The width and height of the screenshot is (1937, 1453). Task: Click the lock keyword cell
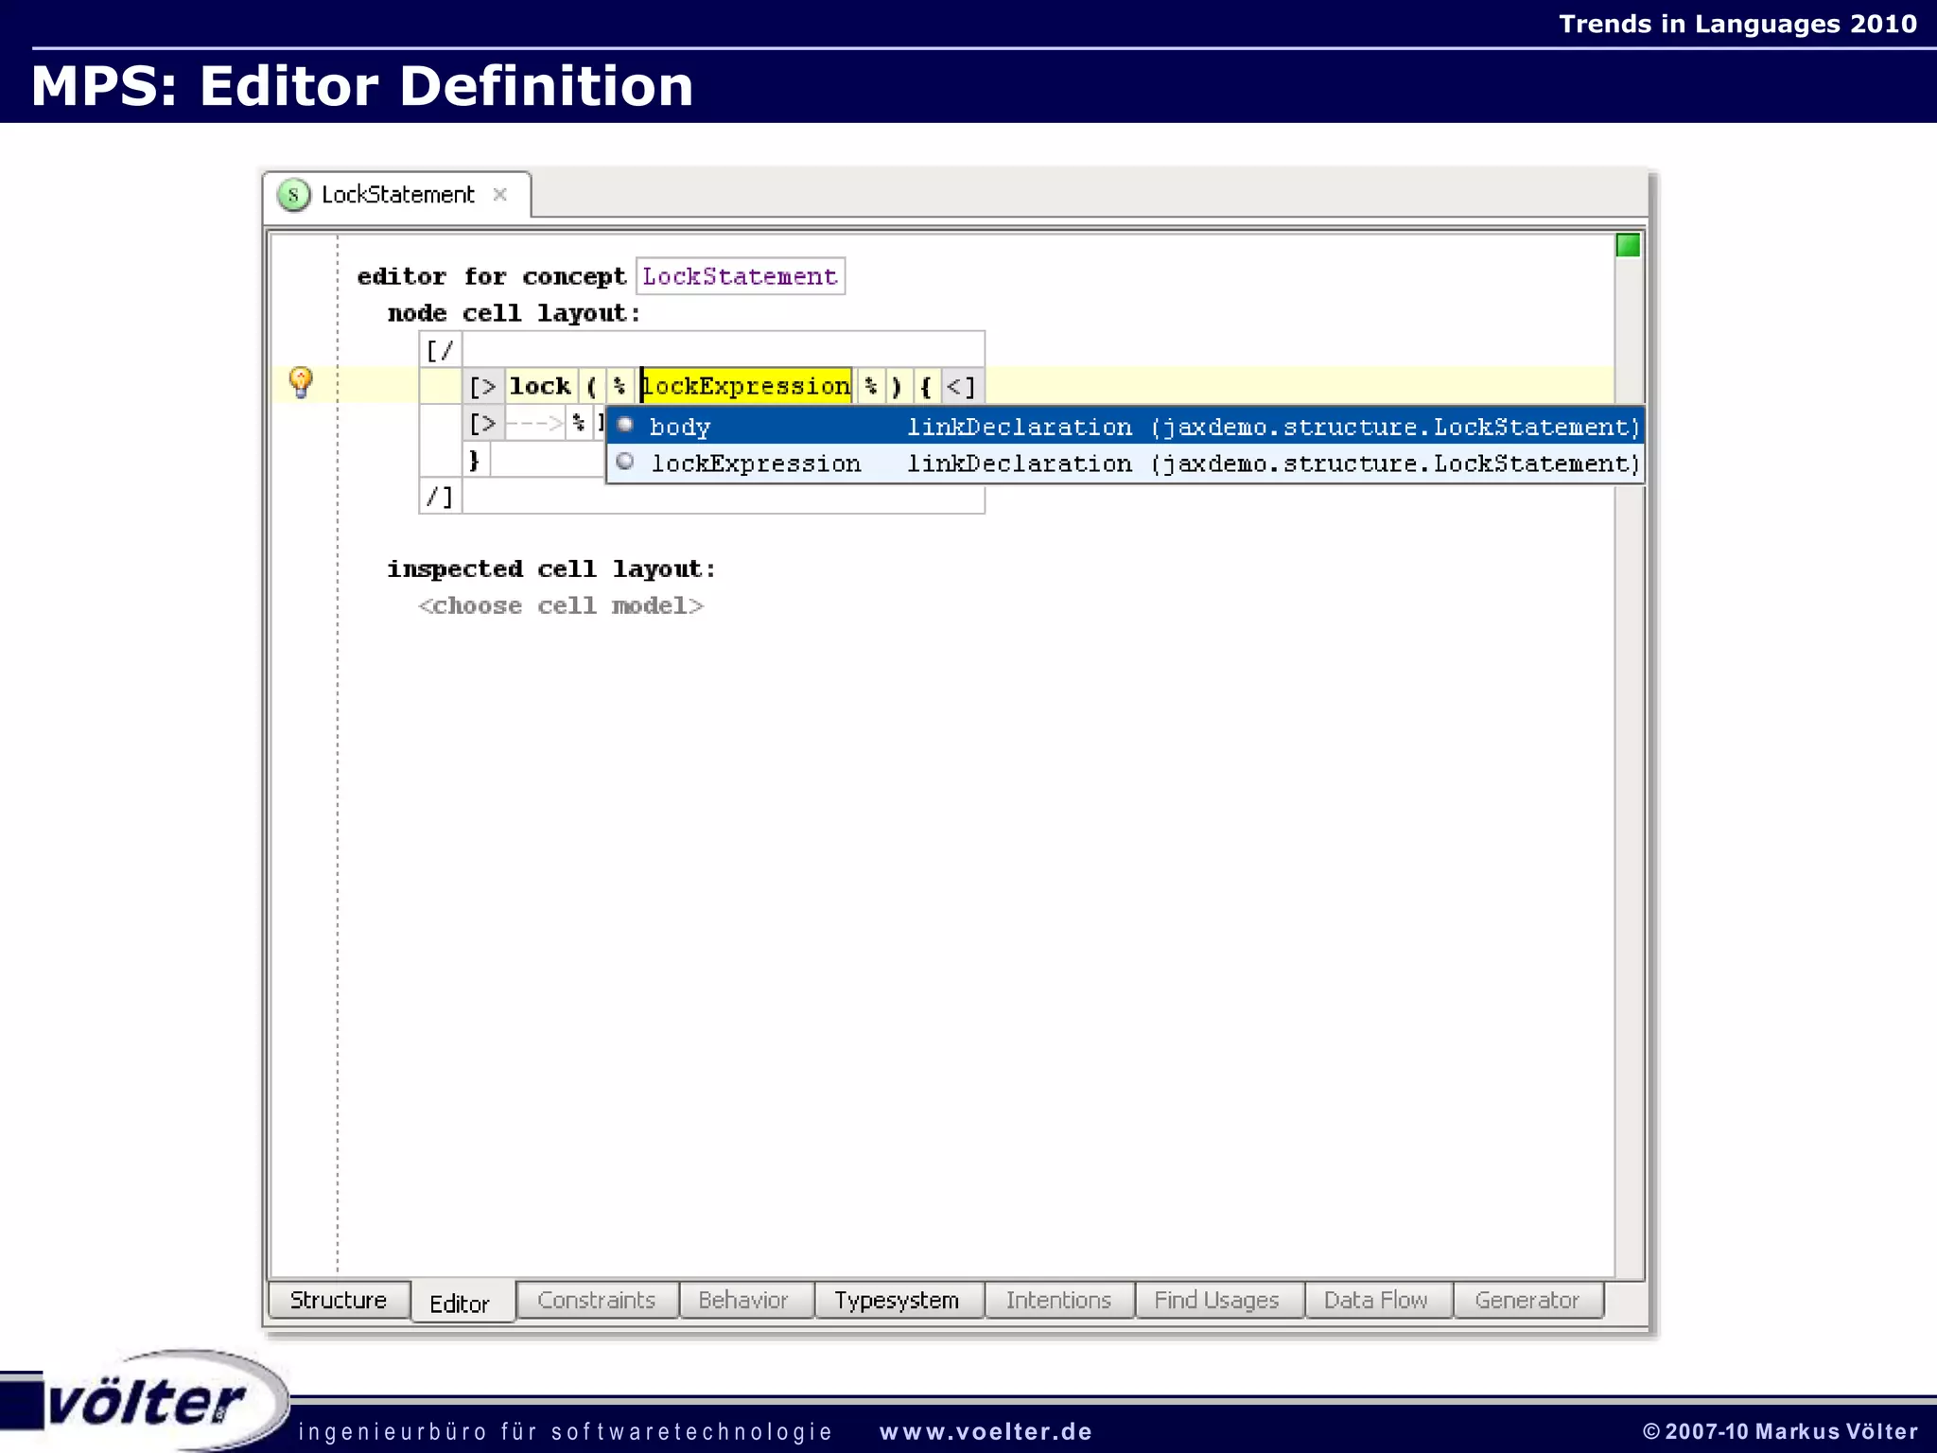(540, 386)
